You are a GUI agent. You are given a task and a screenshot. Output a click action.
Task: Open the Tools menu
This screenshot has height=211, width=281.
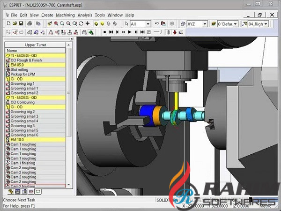[100, 15]
